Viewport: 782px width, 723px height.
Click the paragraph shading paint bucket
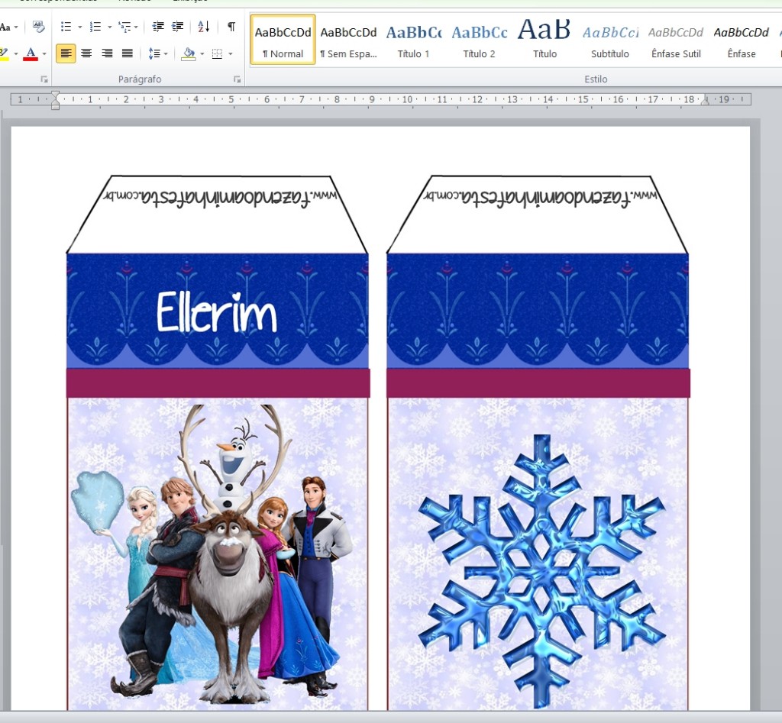click(188, 53)
